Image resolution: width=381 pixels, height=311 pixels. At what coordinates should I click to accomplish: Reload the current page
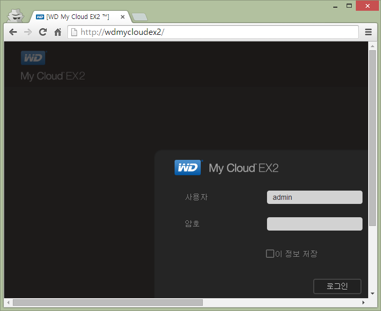(43, 32)
